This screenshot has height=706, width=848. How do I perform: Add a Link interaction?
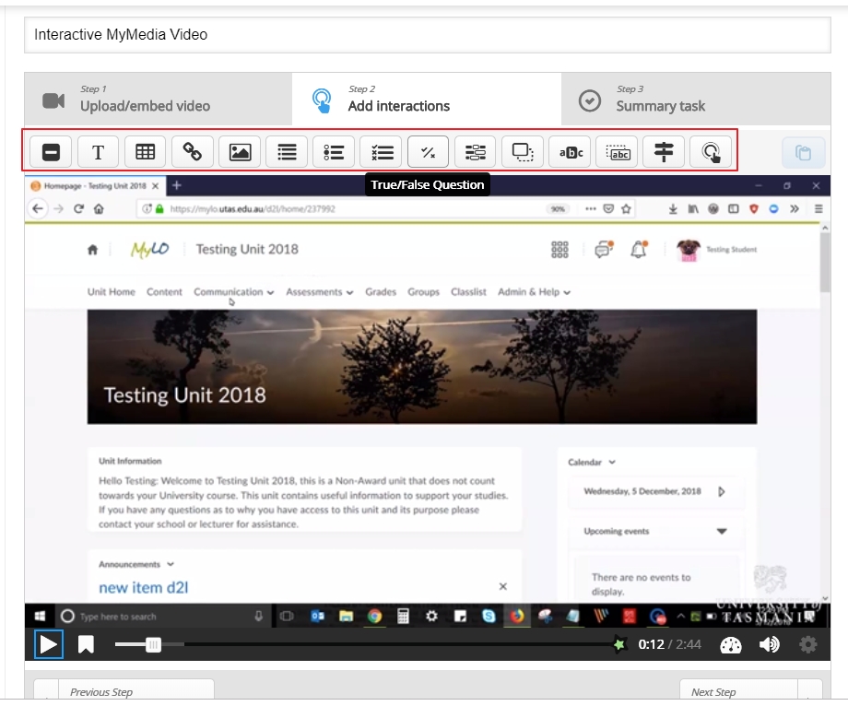coord(192,152)
